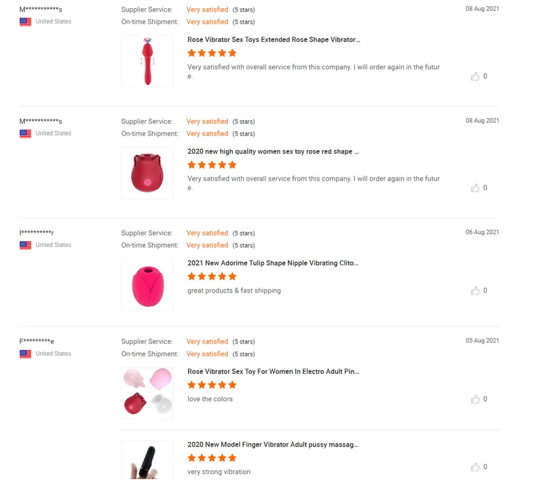The image size is (543, 488).
Task: Like the Extended Rose Shape product review
Action: click(x=475, y=76)
